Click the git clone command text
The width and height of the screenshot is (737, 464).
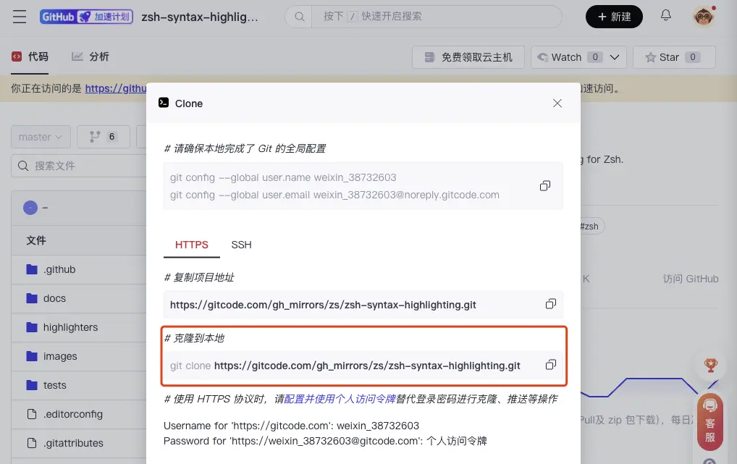345,366
